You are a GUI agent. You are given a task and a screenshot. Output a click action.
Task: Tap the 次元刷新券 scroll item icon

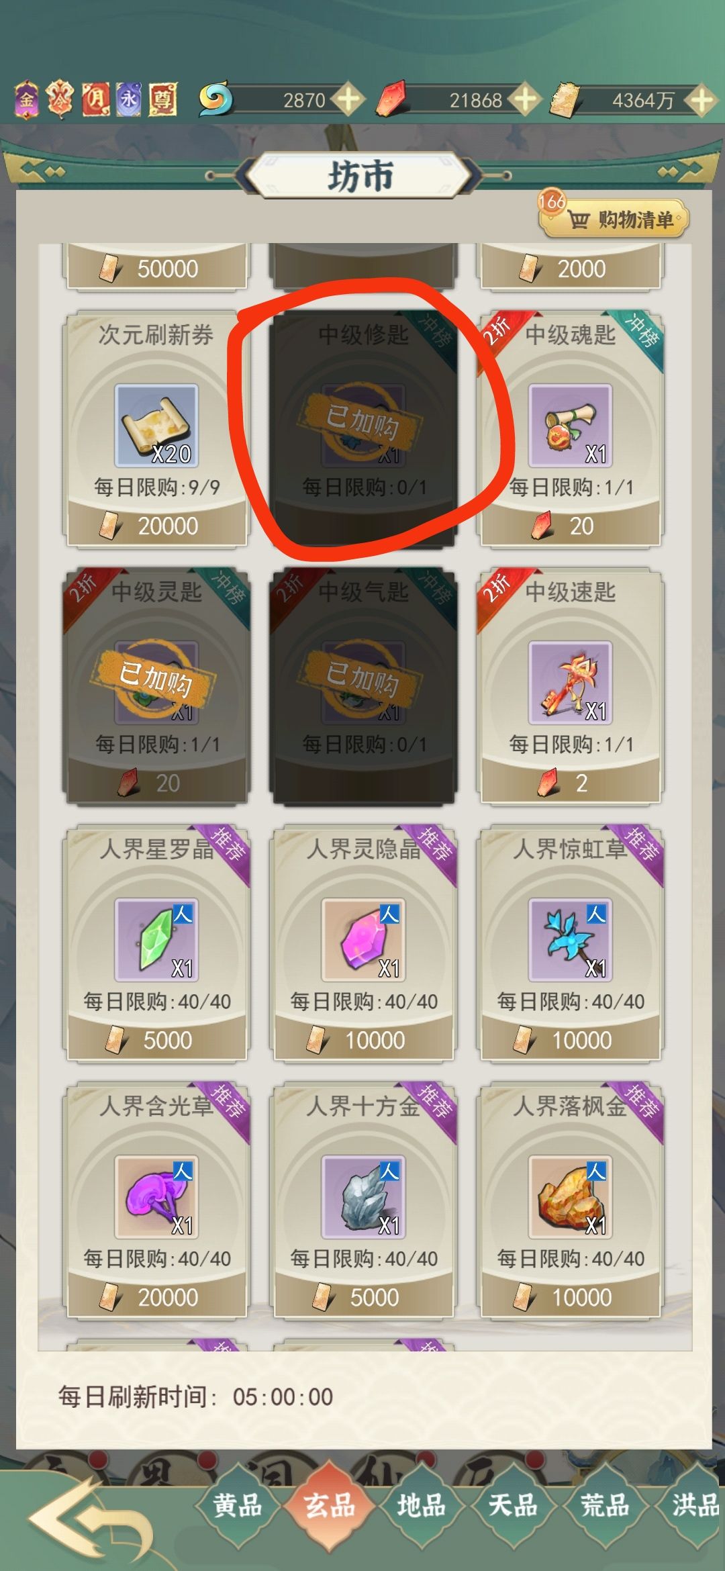(156, 426)
